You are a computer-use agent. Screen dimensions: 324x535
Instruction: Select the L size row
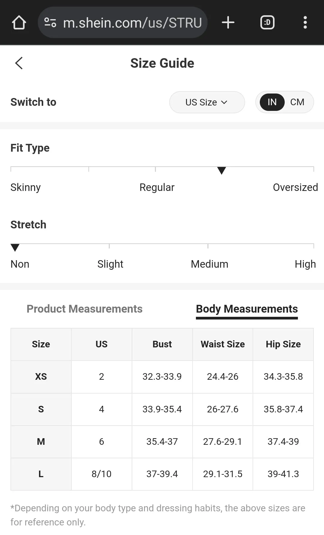[x=162, y=474]
